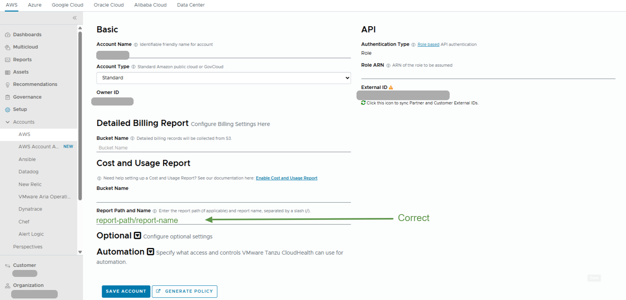This screenshot has width=626, height=300.
Task: Click the Setup gear icon
Action: pyautogui.click(x=7, y=110)
